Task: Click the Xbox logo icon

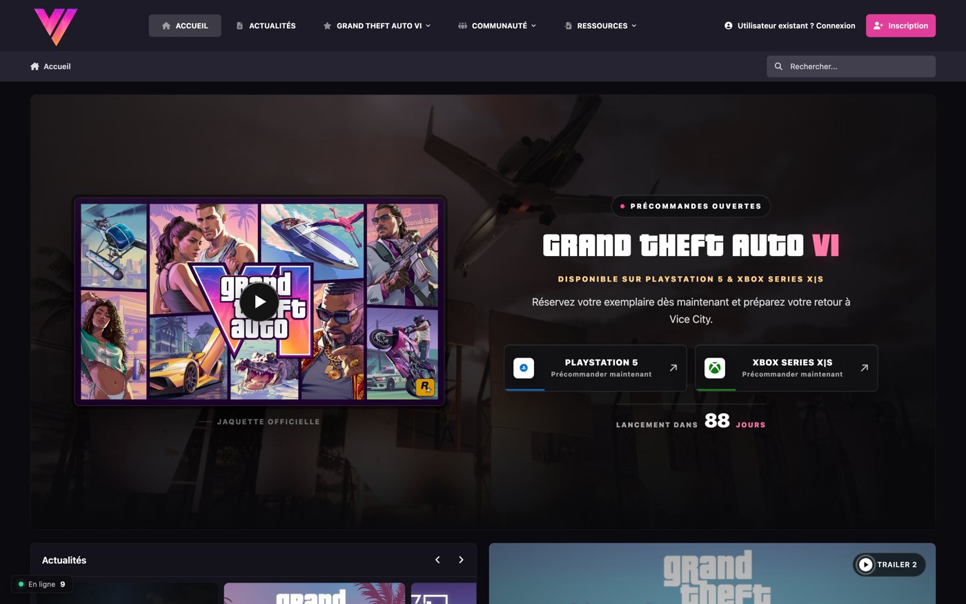Action: coord(715,368)
